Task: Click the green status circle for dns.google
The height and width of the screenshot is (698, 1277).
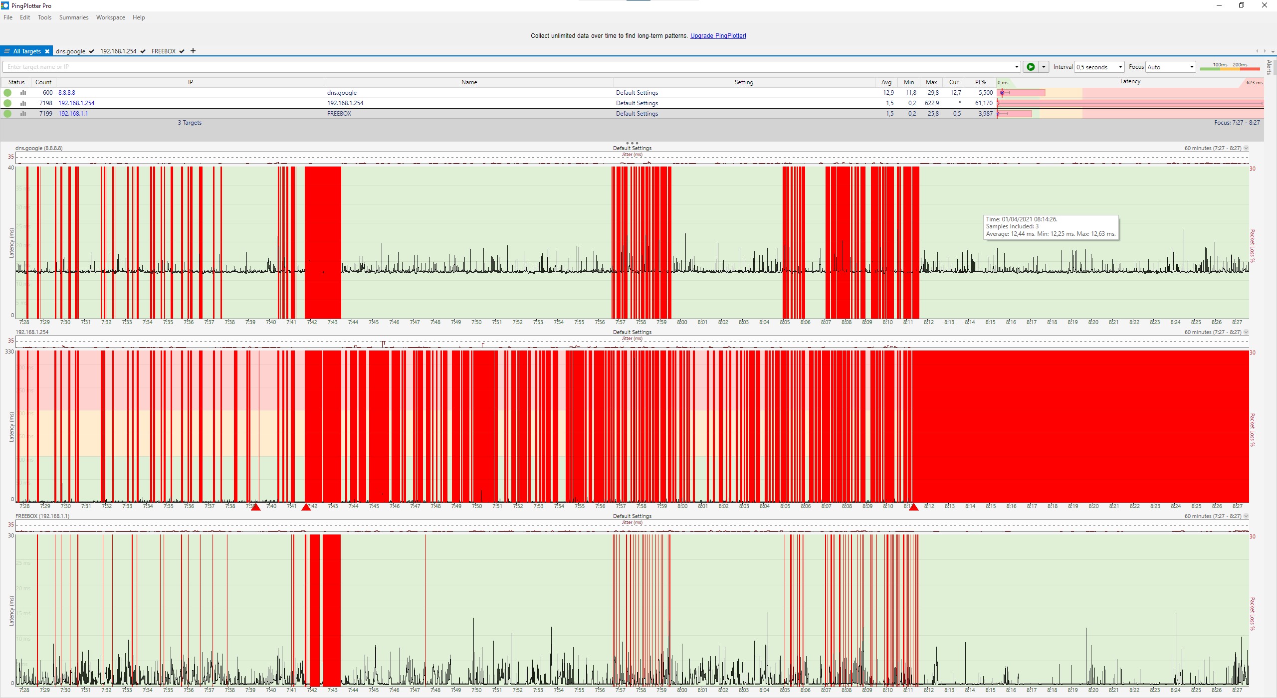Action: (x=7, y=93)
